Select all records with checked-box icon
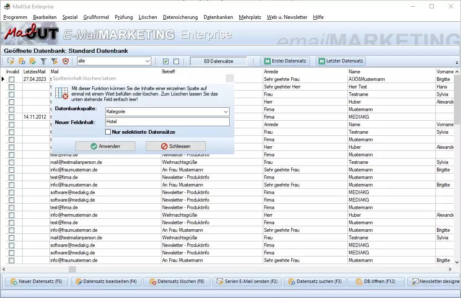461x298 pixels. [166, 61]
